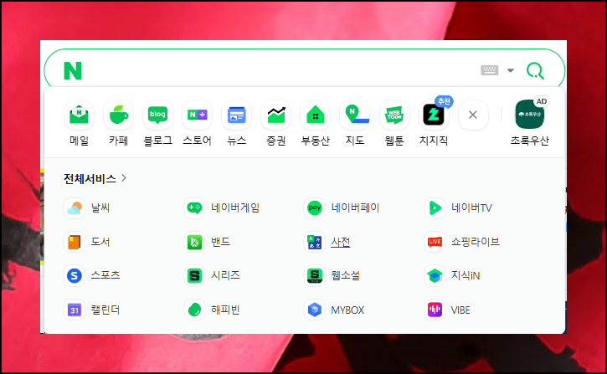Open the 시리즈 series icon
This screenshot has height=374, width=607.
(194, 276)
